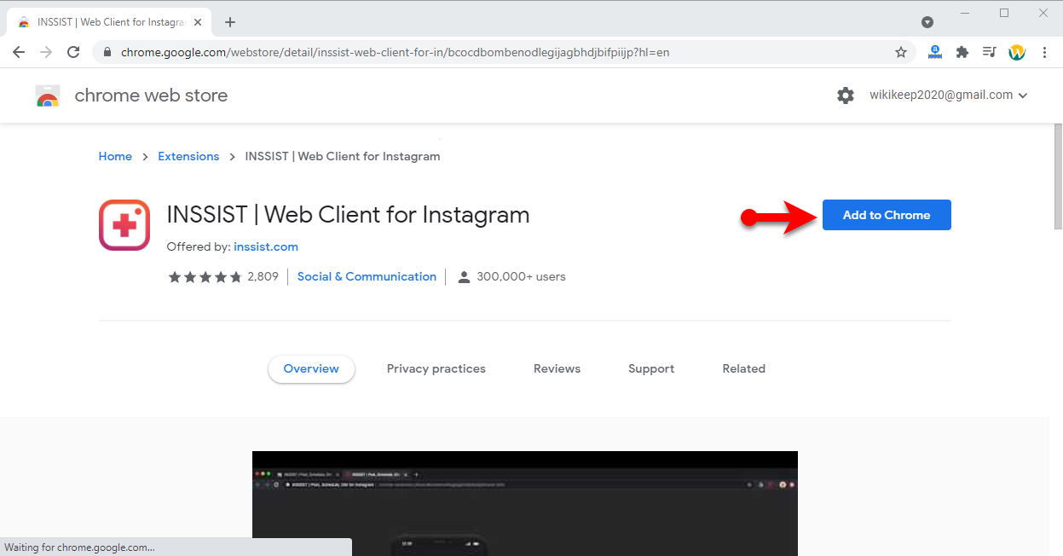Image resolution: width=1063 pixels, height=556 pixels.
Task: Select the INSSIST browser tab
Action: pos(109,22)
